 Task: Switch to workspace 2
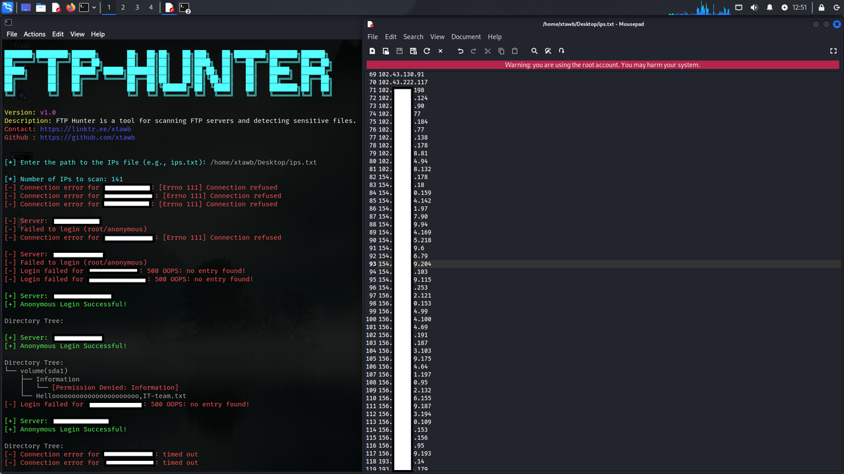coord(123,7)
